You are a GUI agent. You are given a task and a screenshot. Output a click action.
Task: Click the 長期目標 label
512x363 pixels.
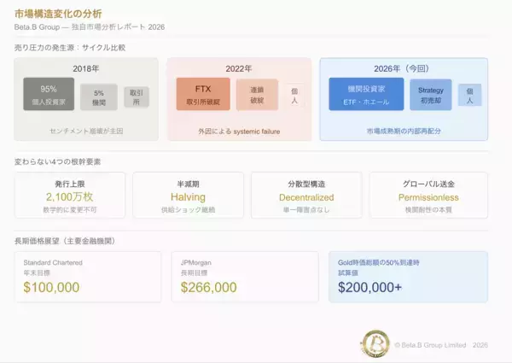pos(194,272)
